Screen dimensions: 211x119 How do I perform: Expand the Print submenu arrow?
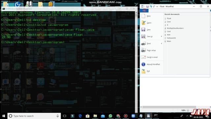pos(162,43)
